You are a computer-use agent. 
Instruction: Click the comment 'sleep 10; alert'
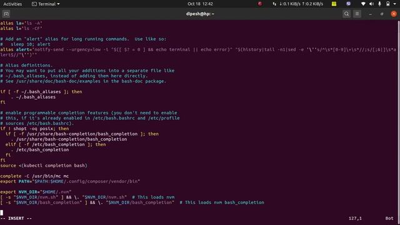[25, 44]
